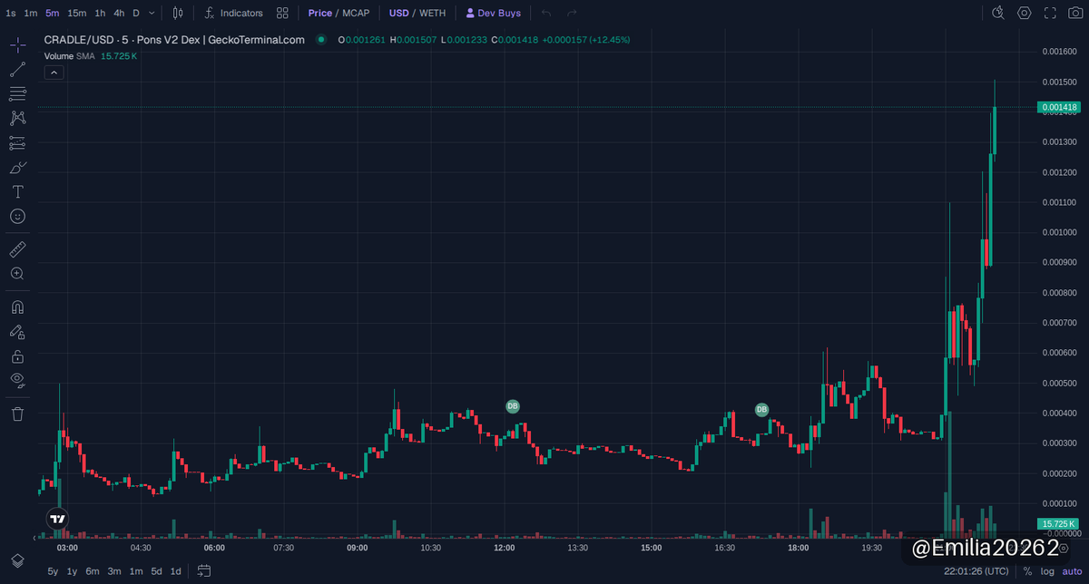Viewport: 1089px width, 584px height.
Task: Select the 1s interval
Action: (x=11, y=14)
